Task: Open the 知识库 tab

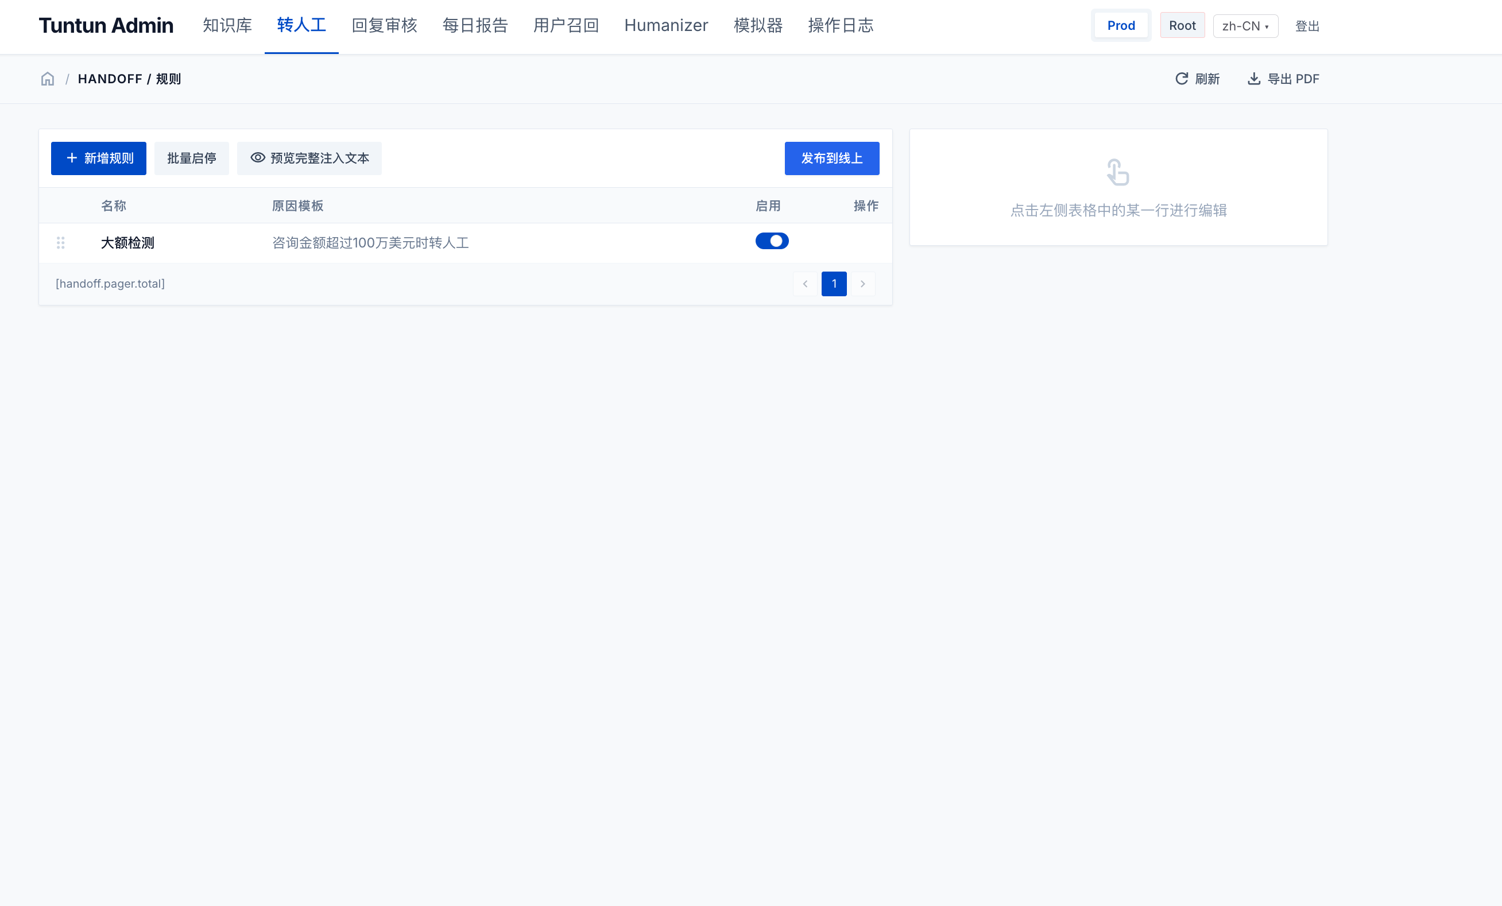Action: [227, 26]
